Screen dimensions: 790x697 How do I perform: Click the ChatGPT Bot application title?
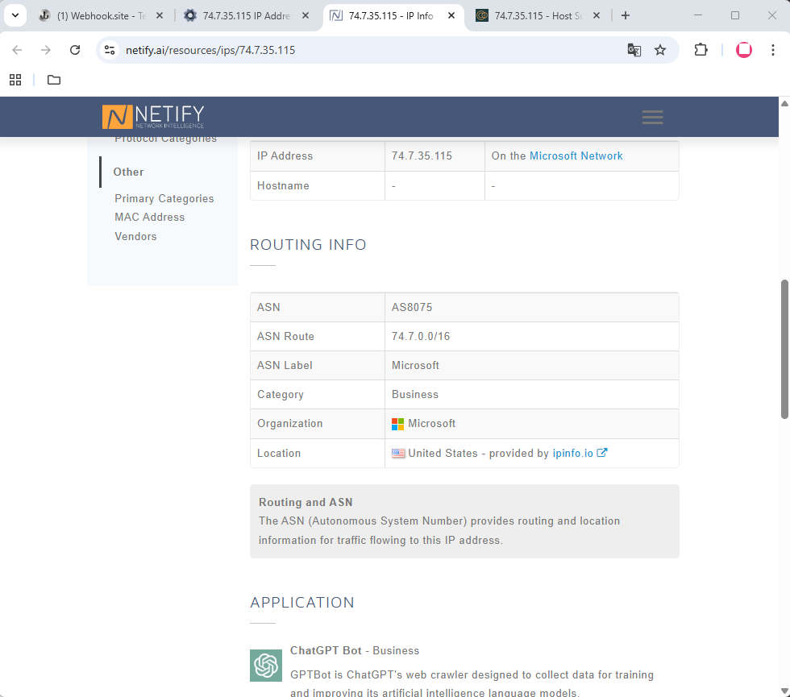[326, 651]
